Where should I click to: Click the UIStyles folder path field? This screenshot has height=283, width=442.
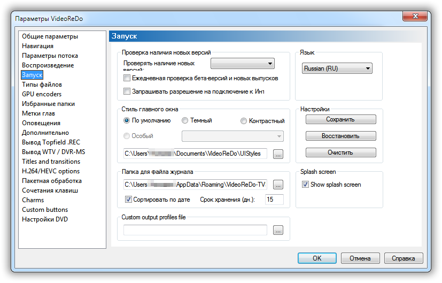point(195,154)
